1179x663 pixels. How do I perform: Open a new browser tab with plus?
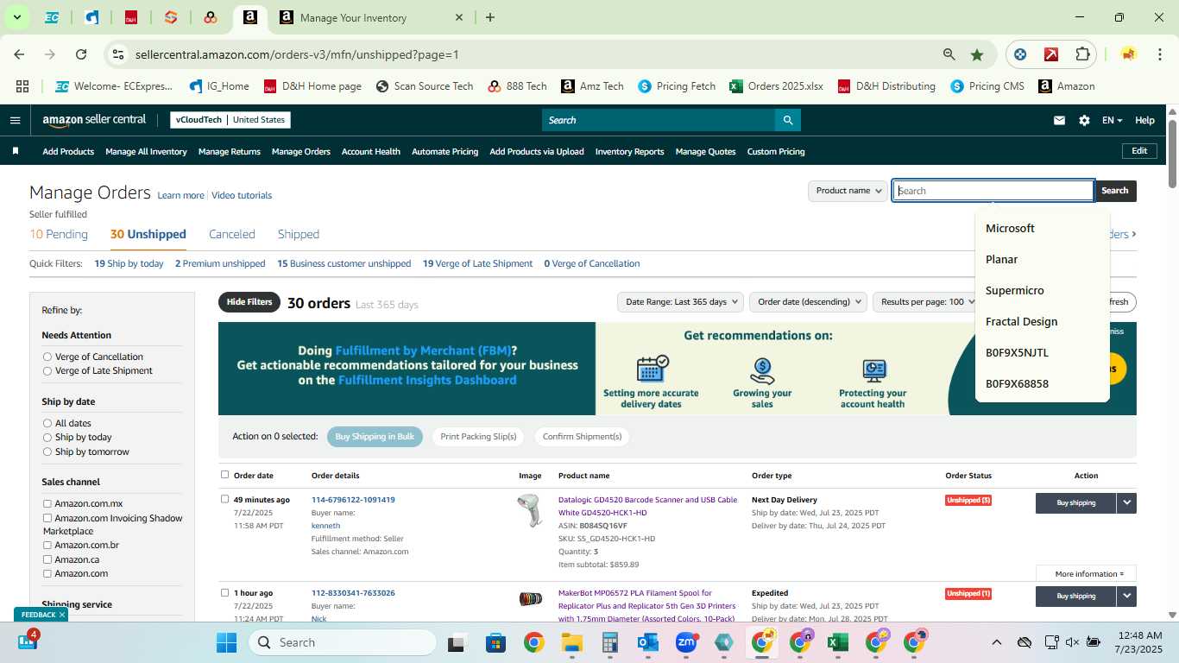coord(490,17)
